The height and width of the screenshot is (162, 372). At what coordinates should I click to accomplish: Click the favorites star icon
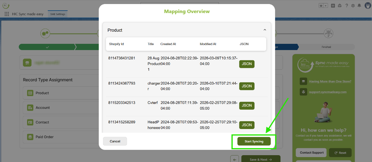click(x=321, y=6)
